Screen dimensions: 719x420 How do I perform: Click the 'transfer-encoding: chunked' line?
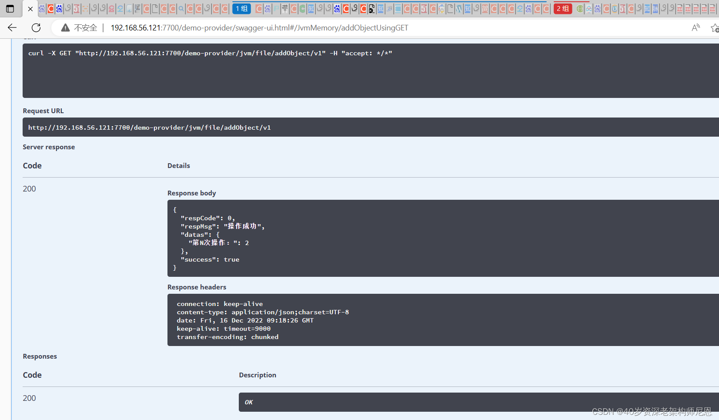(227, 337)
